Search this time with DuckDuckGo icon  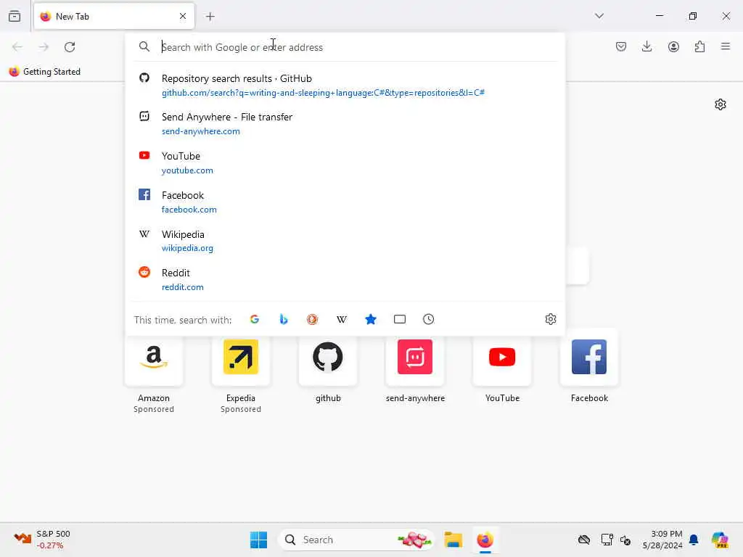click(x=312, y=319)
